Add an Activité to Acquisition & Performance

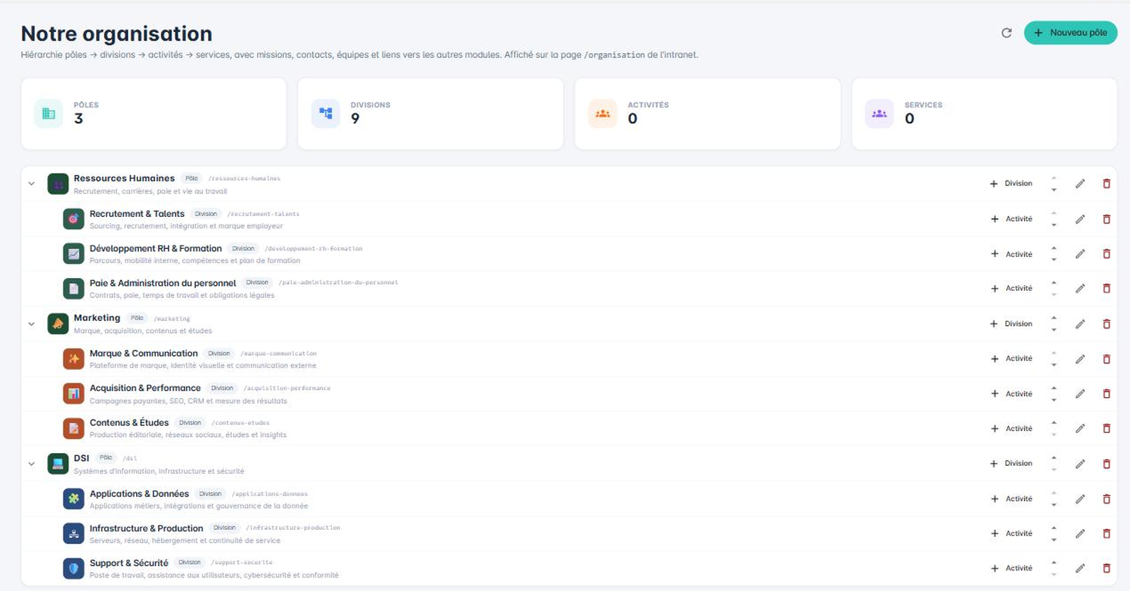[x=1012, y=394]
